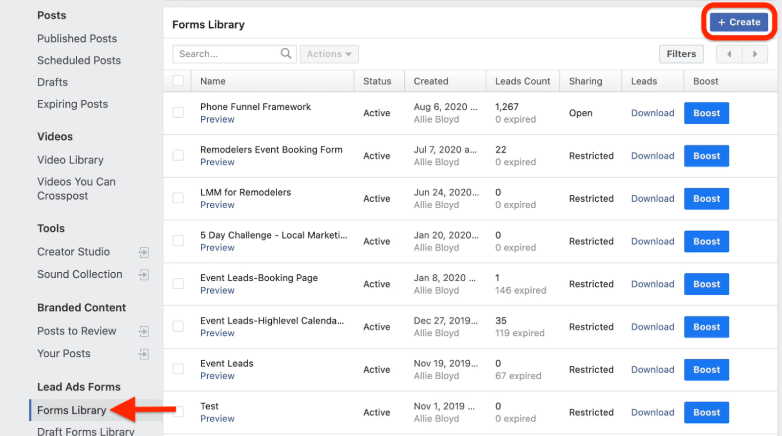Click the Create form button

coord(739,22)
